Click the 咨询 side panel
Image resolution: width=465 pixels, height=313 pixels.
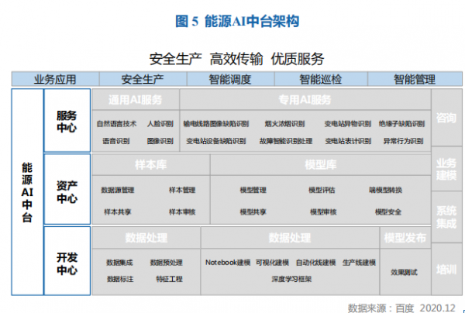[x=446, y=119]
